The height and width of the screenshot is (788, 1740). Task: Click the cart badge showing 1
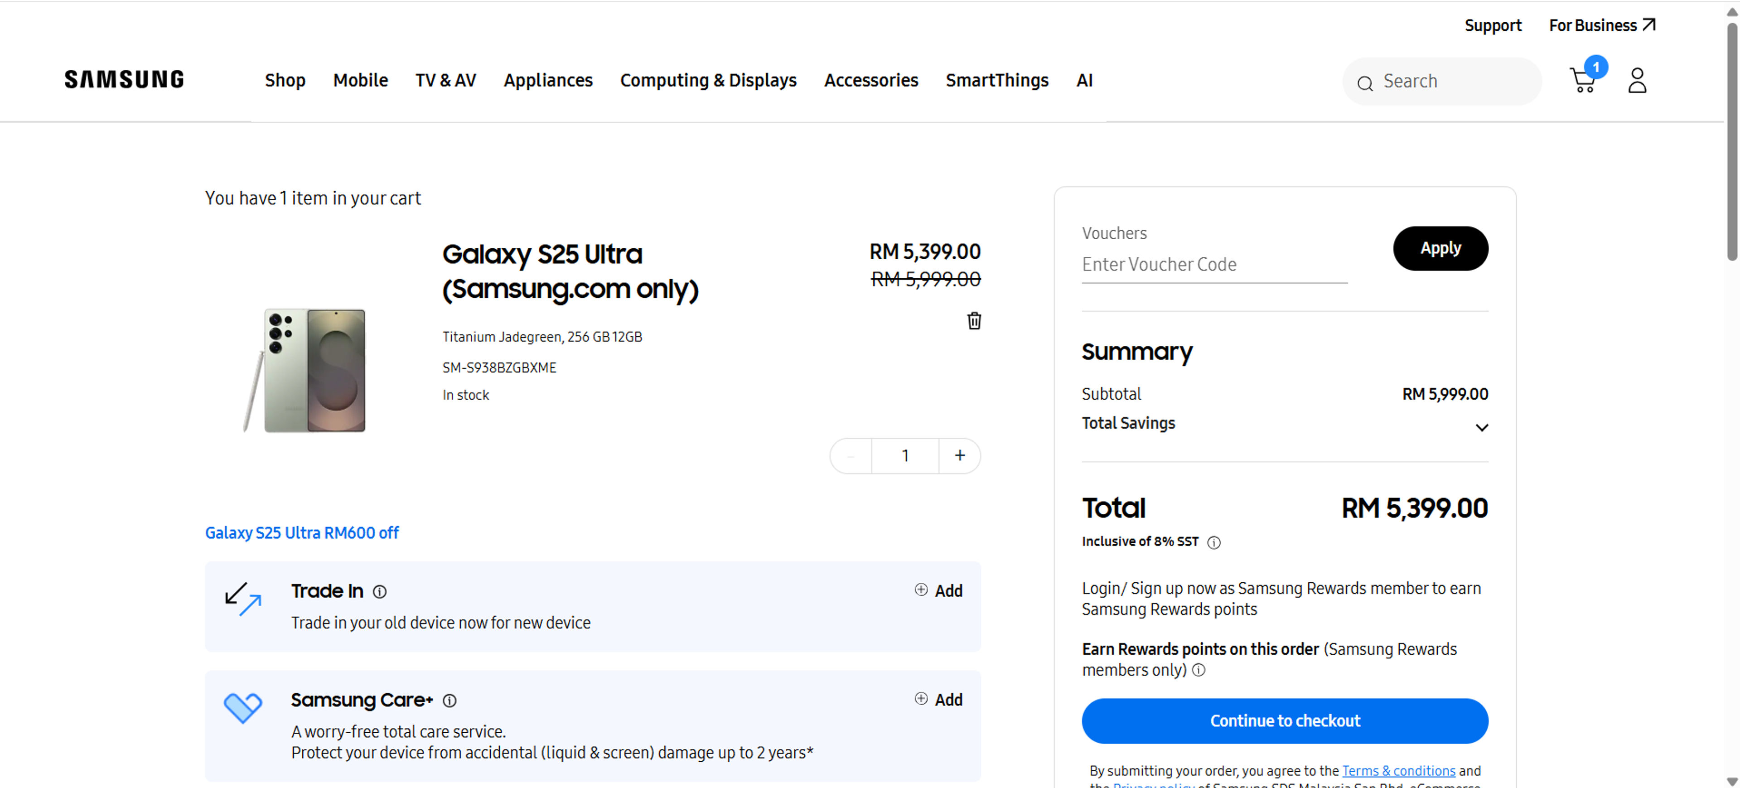click(x=1595, y=67)
